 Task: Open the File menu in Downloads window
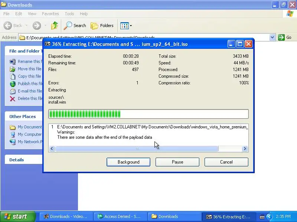pos(6,14)
